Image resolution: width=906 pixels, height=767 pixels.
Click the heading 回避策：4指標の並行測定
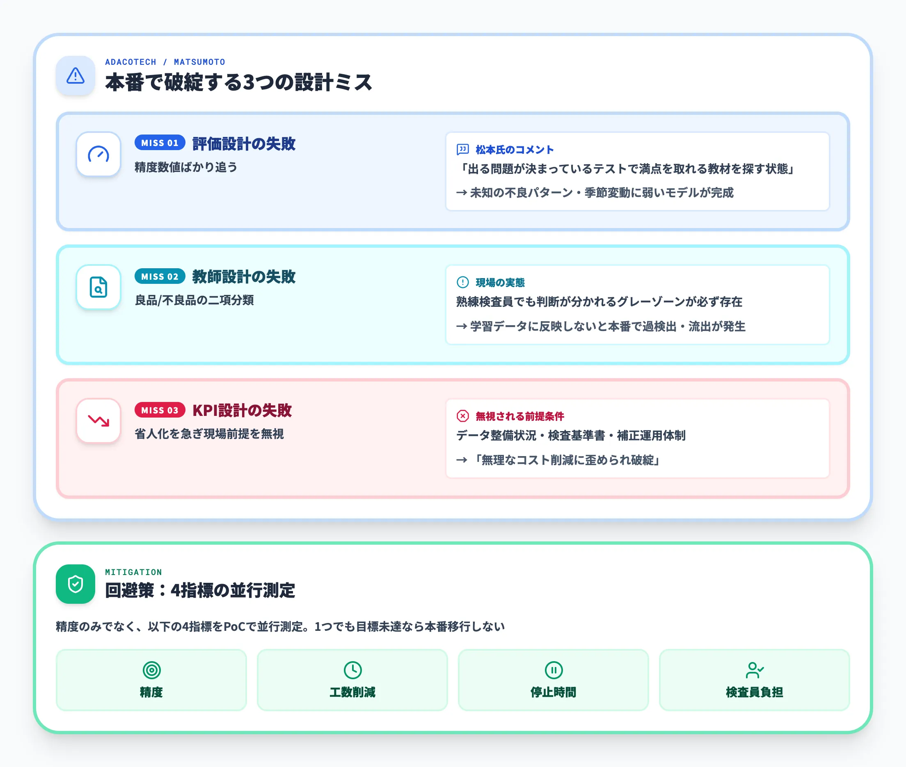click(x=200, y=591)
